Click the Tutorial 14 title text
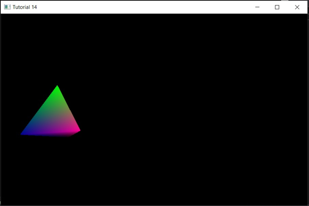 pyautogui.click(x=25, y=7)
